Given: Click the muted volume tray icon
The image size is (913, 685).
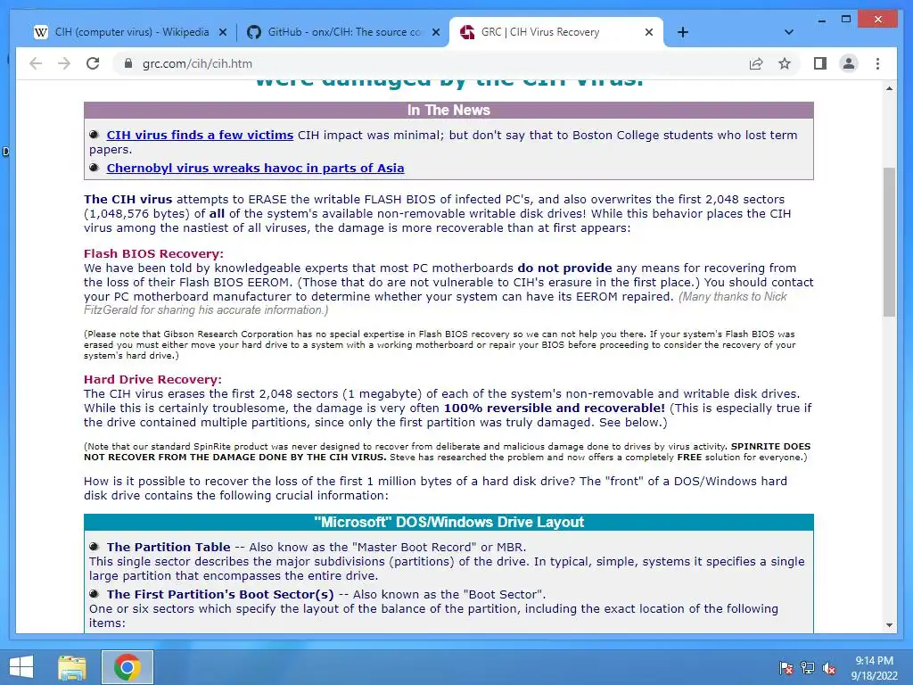Looking at the screenshot, I should (829, 667).
